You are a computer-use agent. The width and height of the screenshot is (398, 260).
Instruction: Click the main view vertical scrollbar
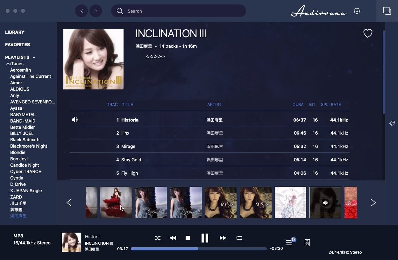point(384,72)
